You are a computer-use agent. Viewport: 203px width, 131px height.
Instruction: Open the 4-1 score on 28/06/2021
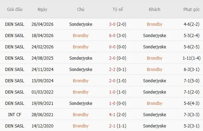point(112,115)
